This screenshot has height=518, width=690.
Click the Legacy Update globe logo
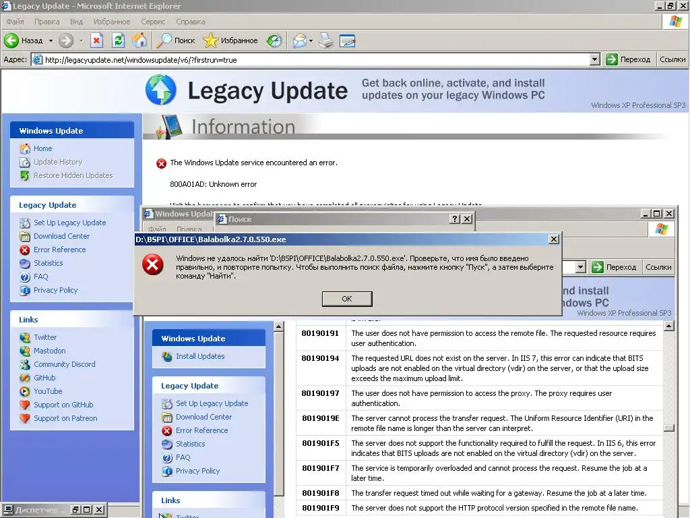pyautogui.click(x=160, y=90)
